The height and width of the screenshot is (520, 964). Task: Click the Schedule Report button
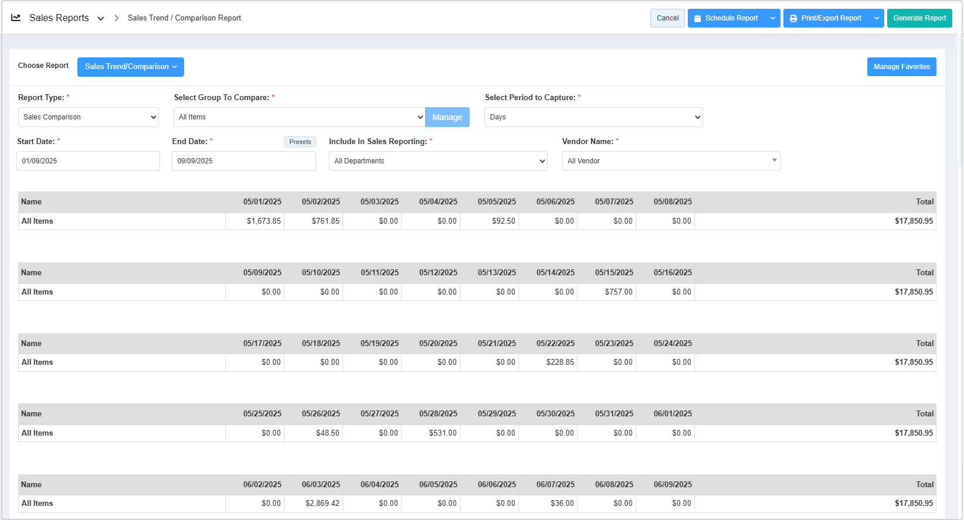(727, 18)
